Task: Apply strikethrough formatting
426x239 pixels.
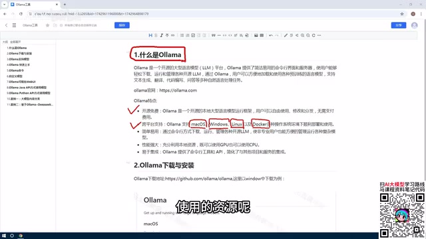Action: pyautogui.click(x=167, y=35)
